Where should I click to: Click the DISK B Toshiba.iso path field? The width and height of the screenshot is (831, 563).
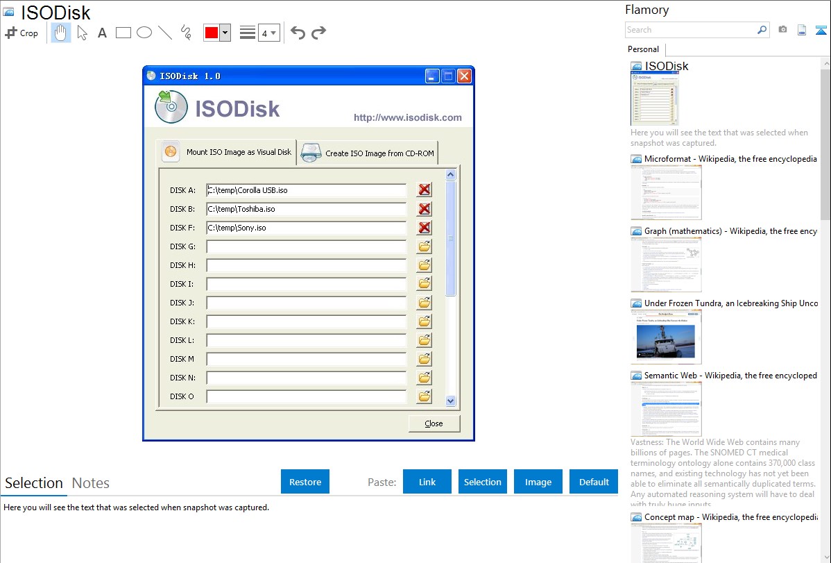pos(307,209)
